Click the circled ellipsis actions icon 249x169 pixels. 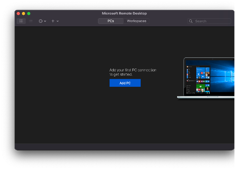click(41, 21)
